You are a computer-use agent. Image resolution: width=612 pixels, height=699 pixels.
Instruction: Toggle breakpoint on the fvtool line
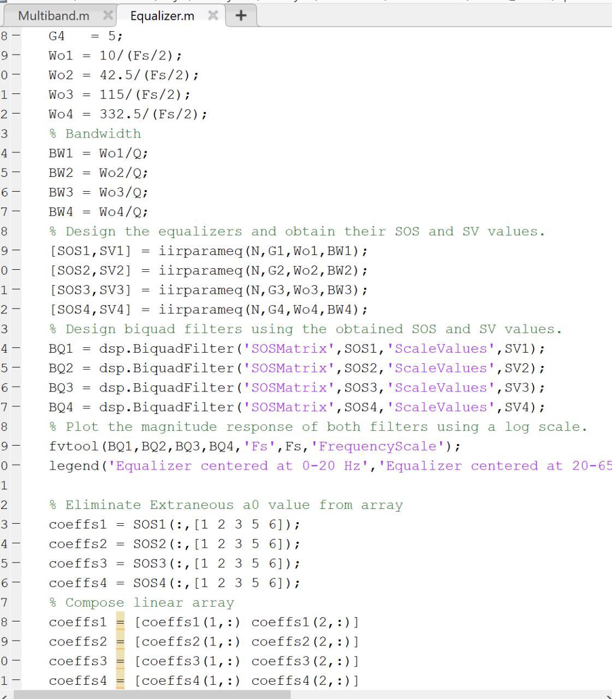pyautogui.click(x=15, y=447)
